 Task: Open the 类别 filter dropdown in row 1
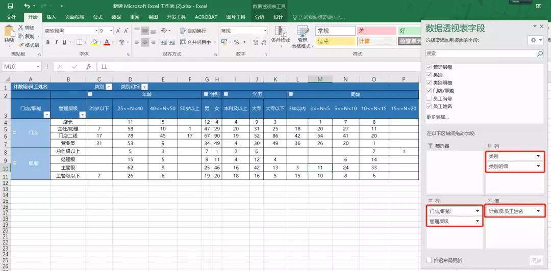(x=109, y=87)
